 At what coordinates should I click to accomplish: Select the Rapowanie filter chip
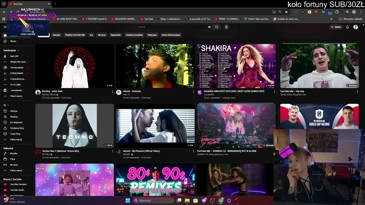click(x=116, y=35)
